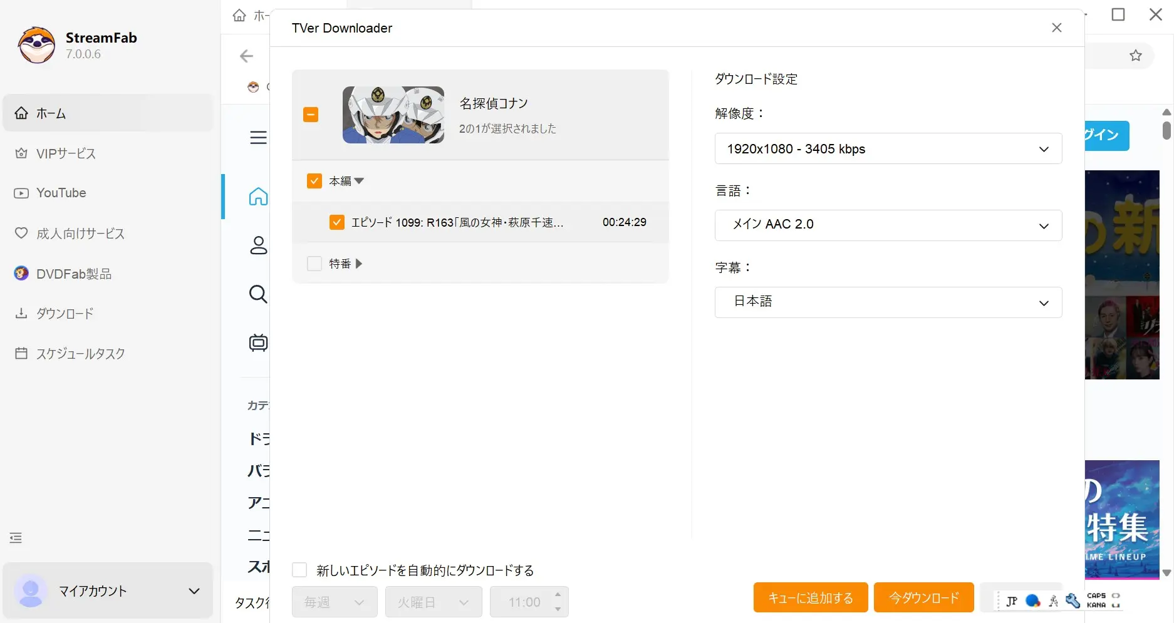
Task: Click the blue IME mode circle icon
Action: point(1032,601)
